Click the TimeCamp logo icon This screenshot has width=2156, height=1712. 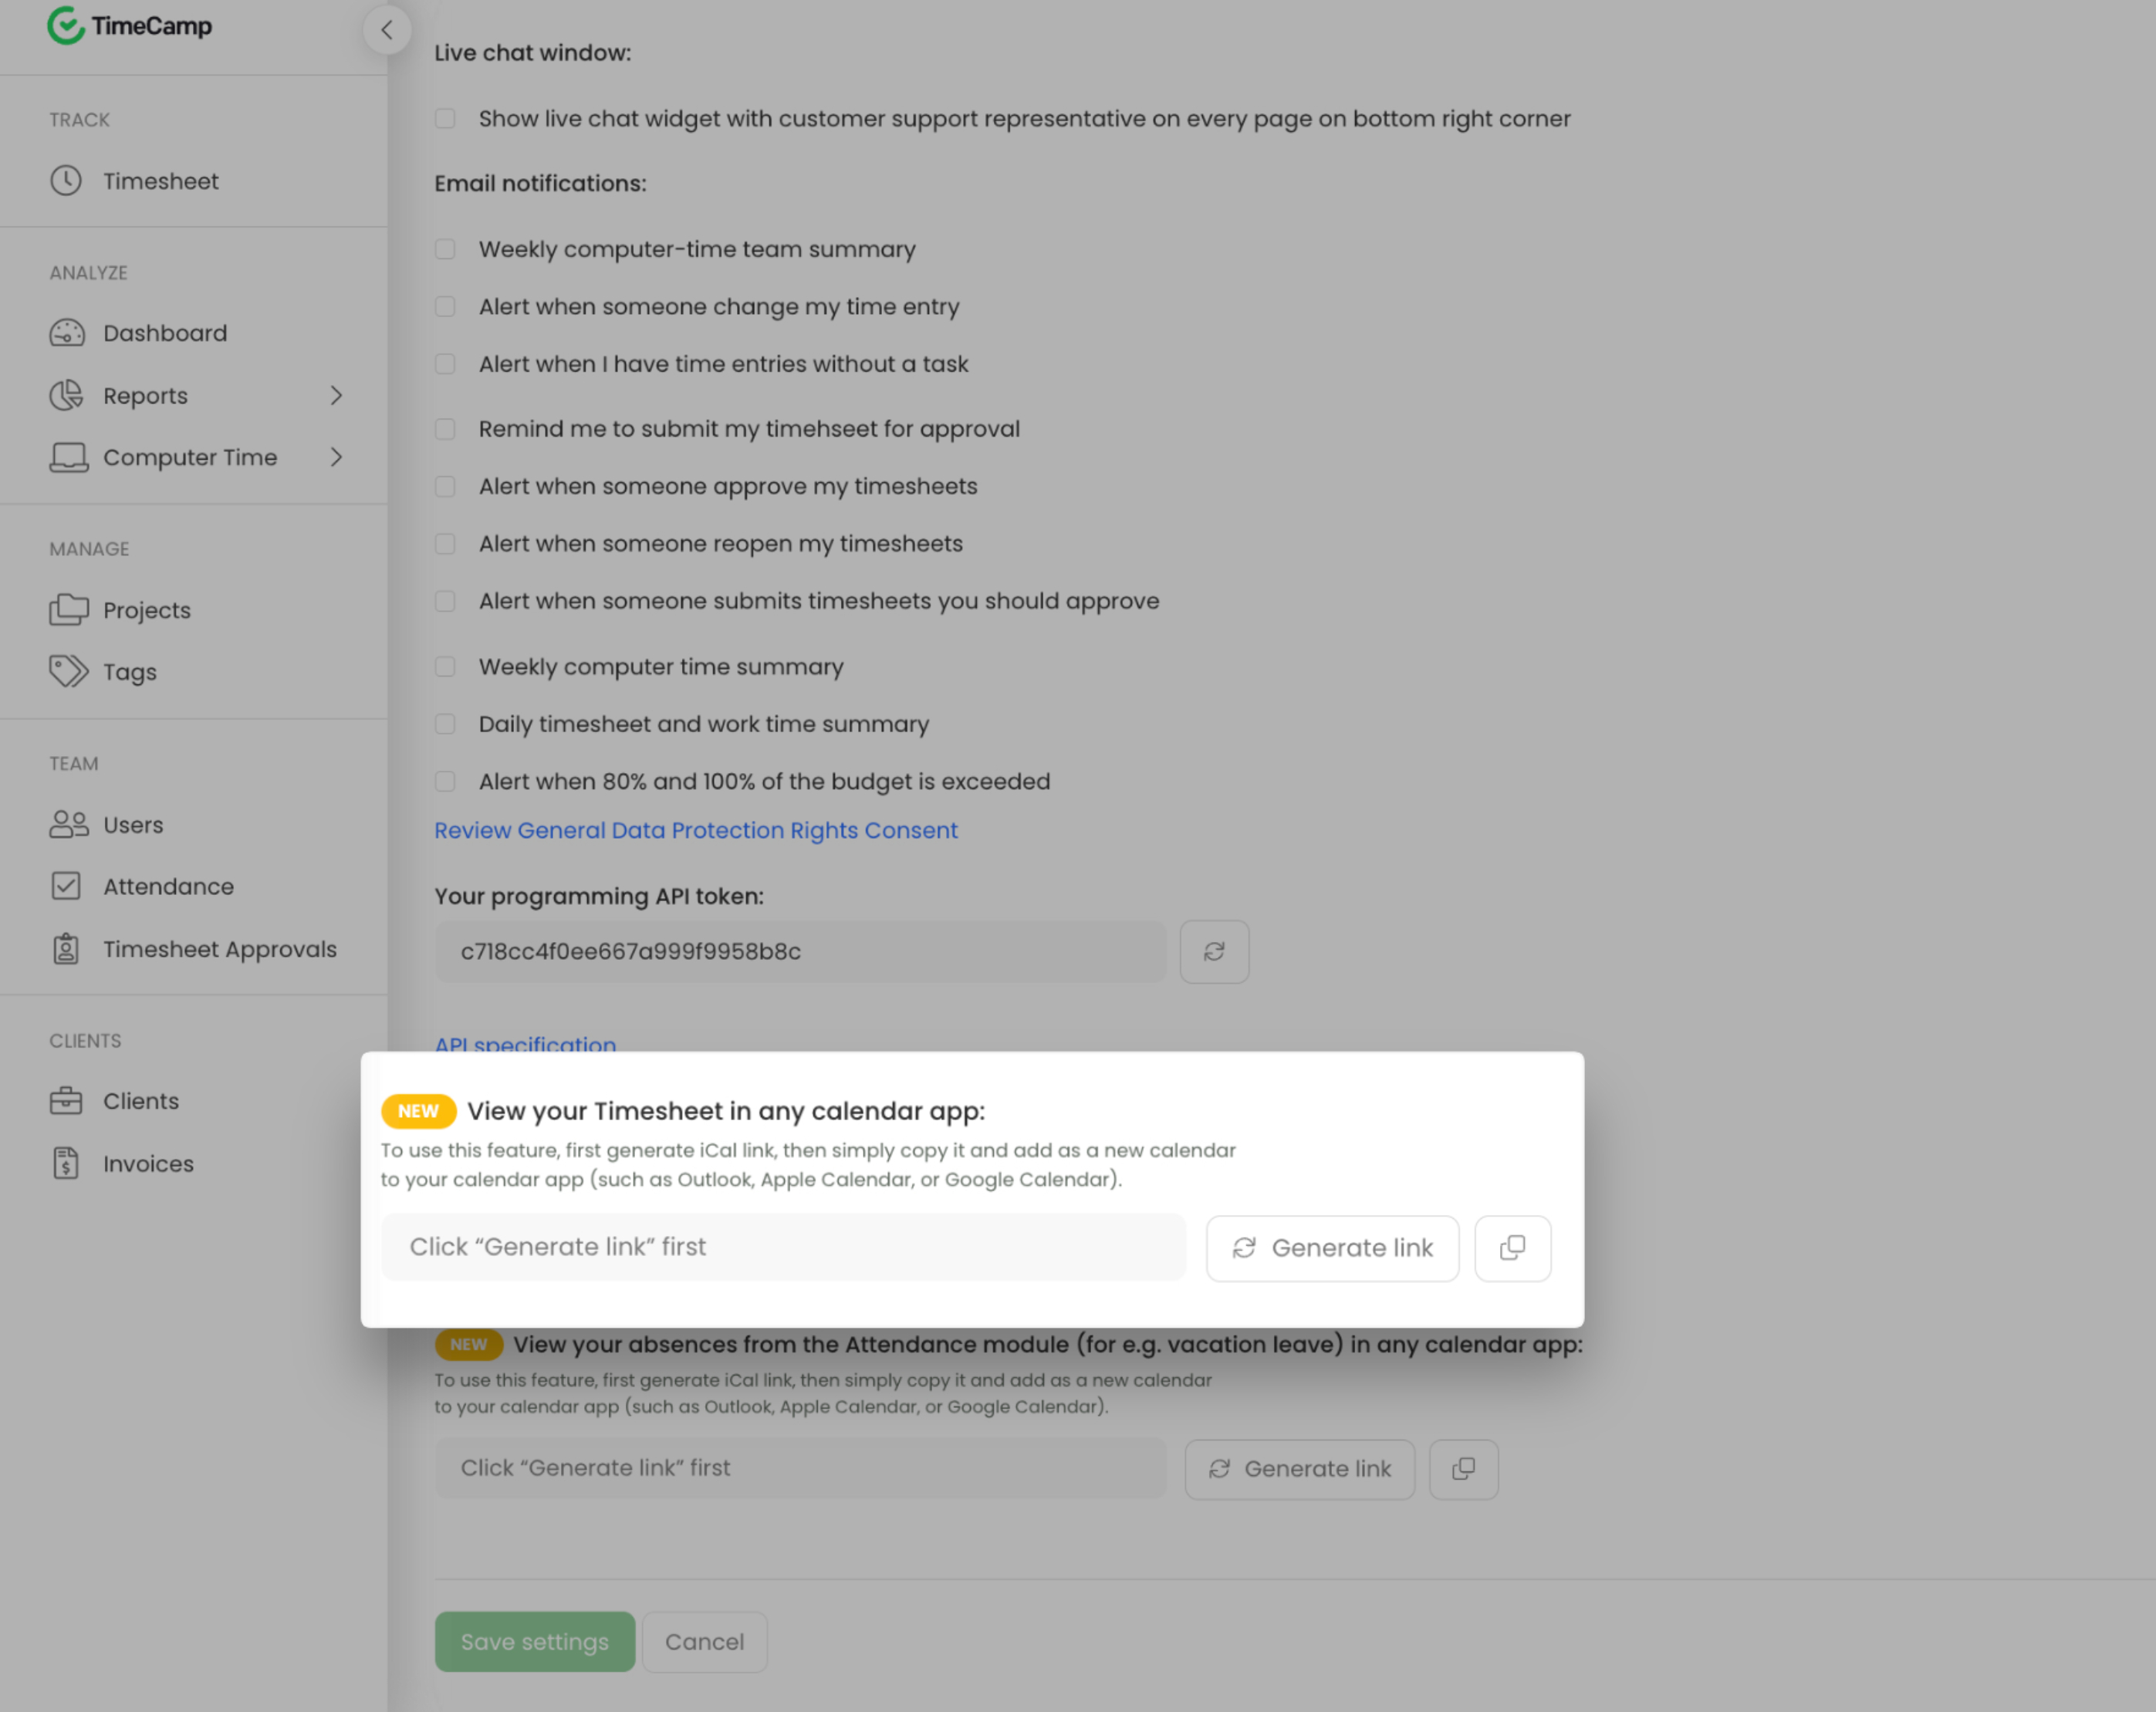coord(66,26)
